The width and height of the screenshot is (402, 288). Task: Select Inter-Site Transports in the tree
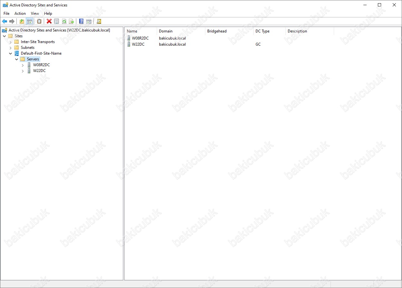coord(38,42)
